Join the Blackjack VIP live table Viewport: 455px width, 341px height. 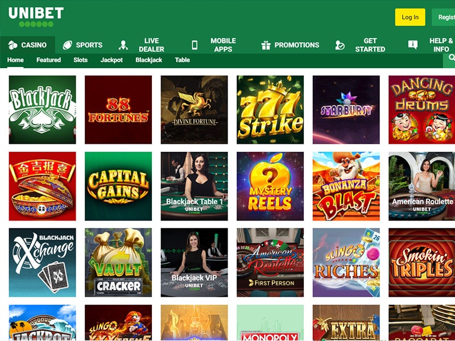tap(195, 263)
